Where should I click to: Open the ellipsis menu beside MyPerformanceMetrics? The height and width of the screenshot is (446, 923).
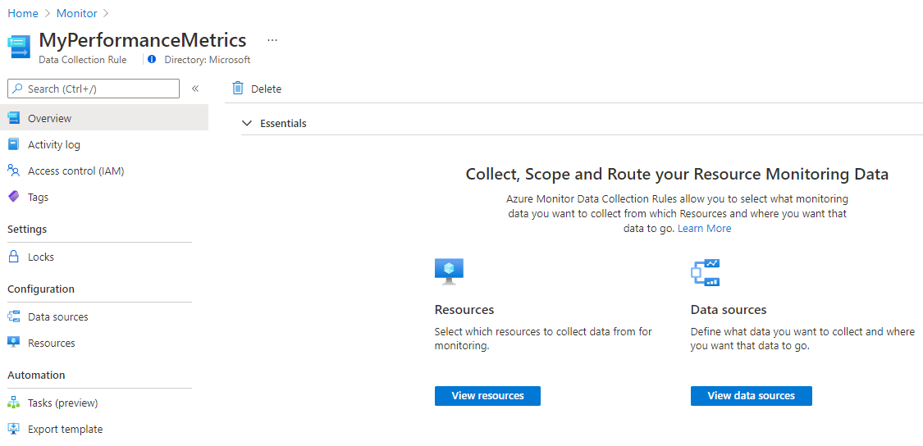272,40
